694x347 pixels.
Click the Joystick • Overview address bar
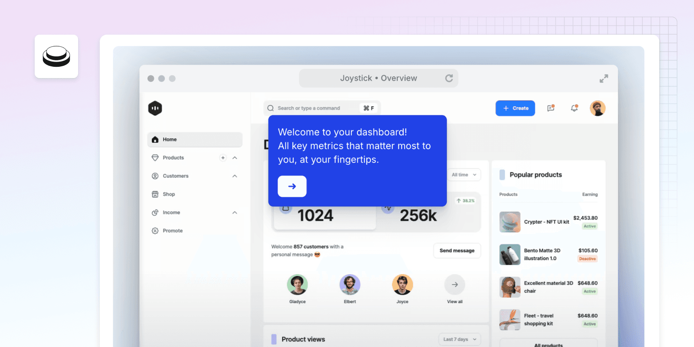(x=379, y=78)
